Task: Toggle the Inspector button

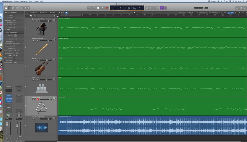Action: 10,8
